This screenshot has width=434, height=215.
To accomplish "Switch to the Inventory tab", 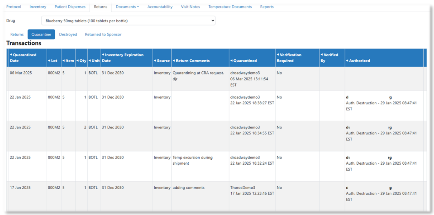I will tap(38, 7).
